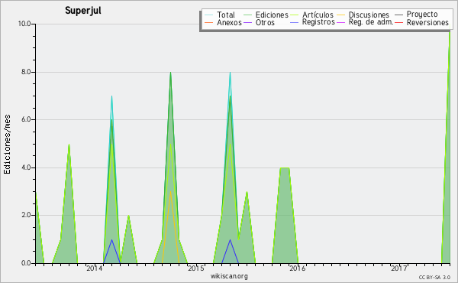Click the '8.0' y-axis value
This screenshot has height=283, width=458.
[26, 72]
